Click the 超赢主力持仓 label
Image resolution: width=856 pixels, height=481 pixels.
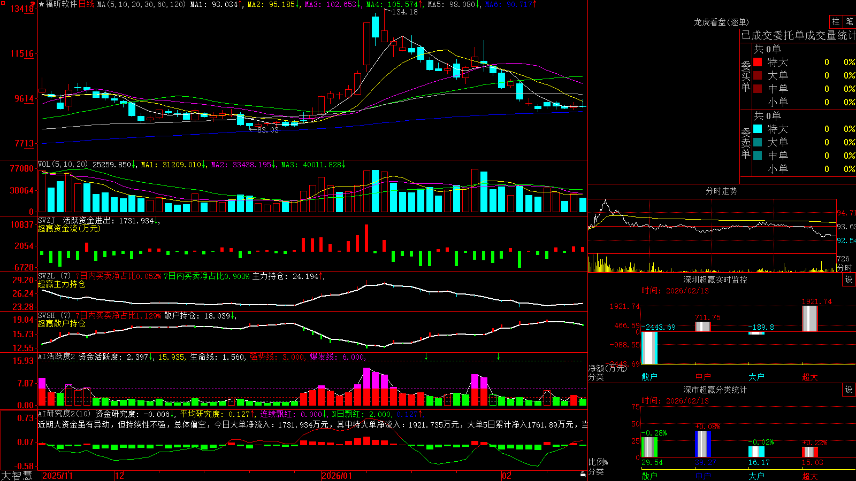pyautogui.click(x=62, y=284)
